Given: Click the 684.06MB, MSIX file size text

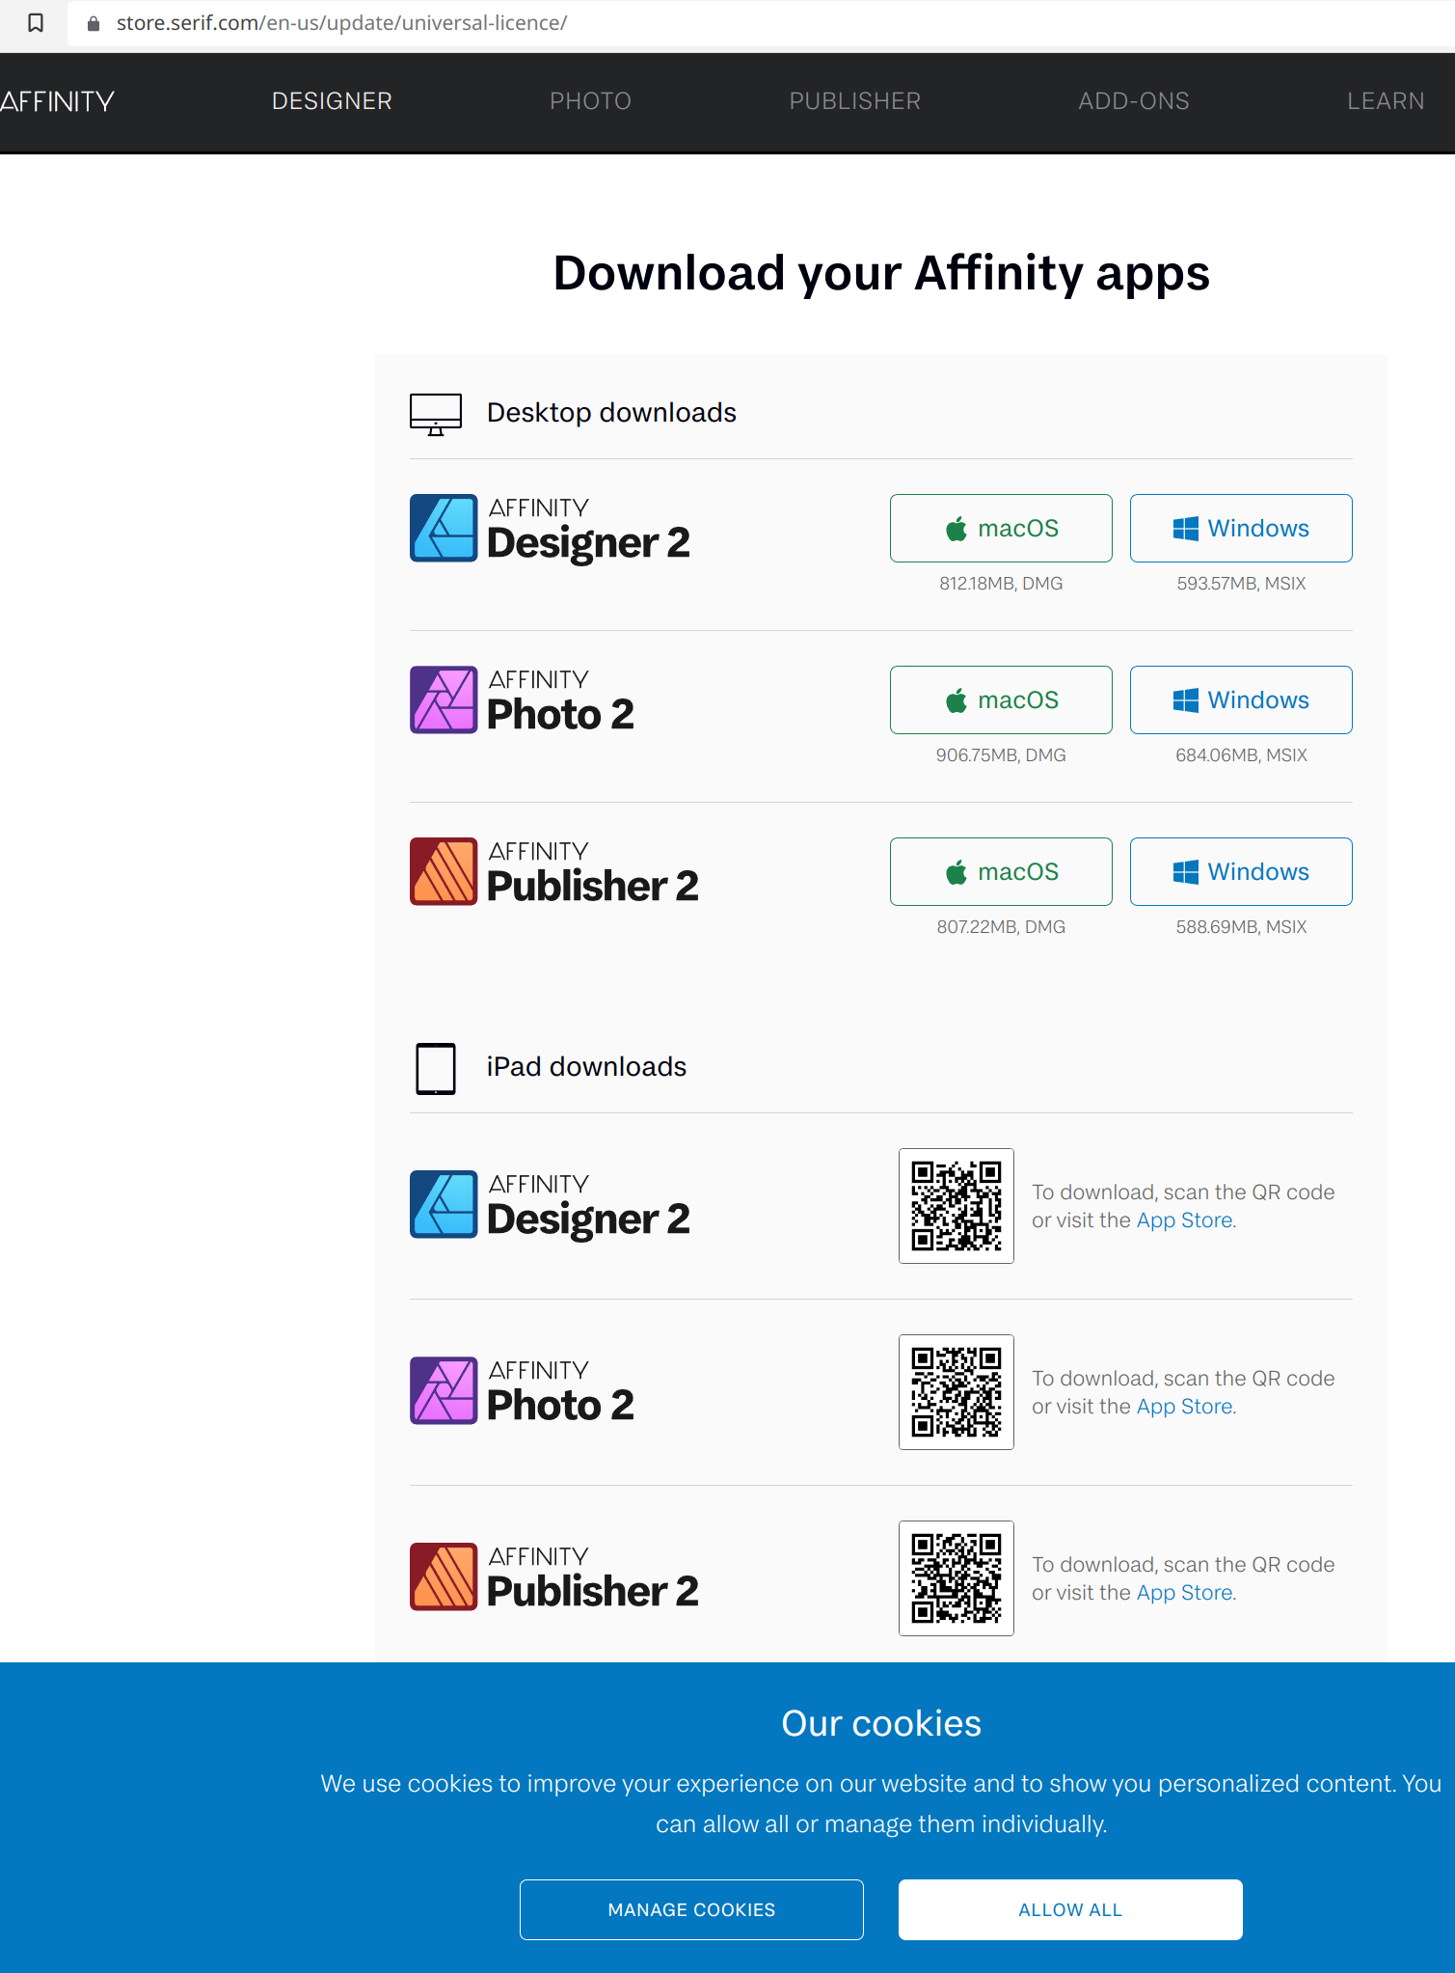Looking at the screenshot, I should pos(1241,755).
